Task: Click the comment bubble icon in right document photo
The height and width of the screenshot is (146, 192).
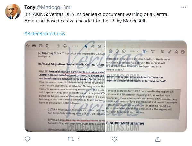Action: click(x=162, y=52)
